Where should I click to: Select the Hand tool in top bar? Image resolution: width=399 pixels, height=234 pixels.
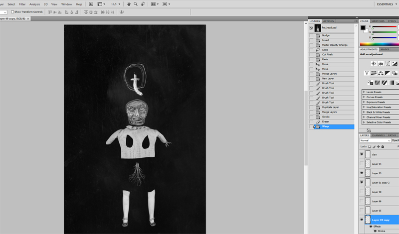(129, 4)
